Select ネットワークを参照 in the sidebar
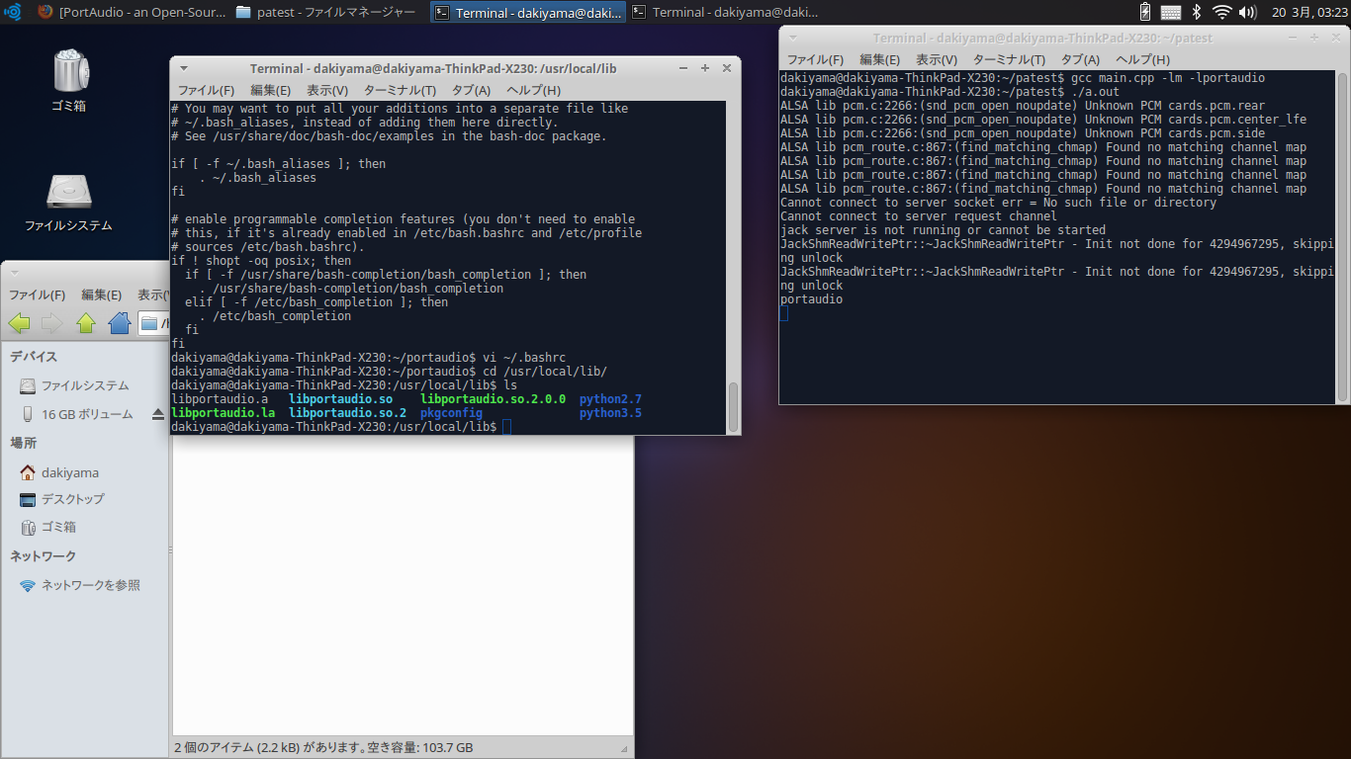This screenshot has height=759, width=1351. click(90, 585)
